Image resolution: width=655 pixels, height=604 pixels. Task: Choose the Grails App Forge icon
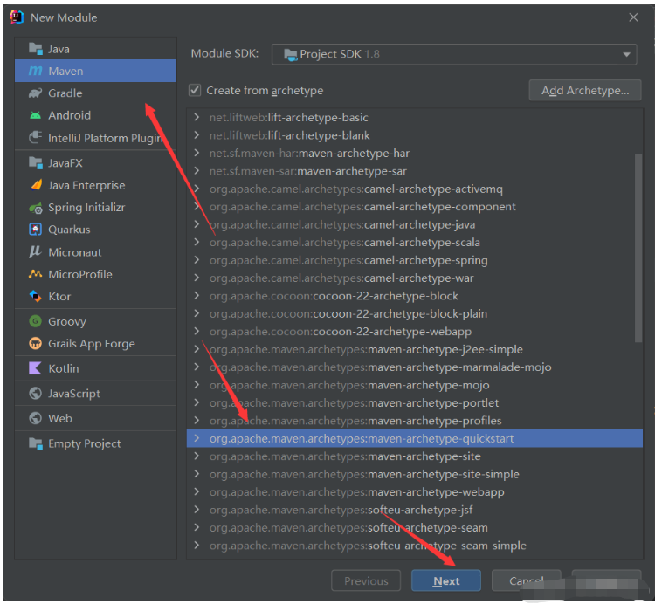point(35,344)
